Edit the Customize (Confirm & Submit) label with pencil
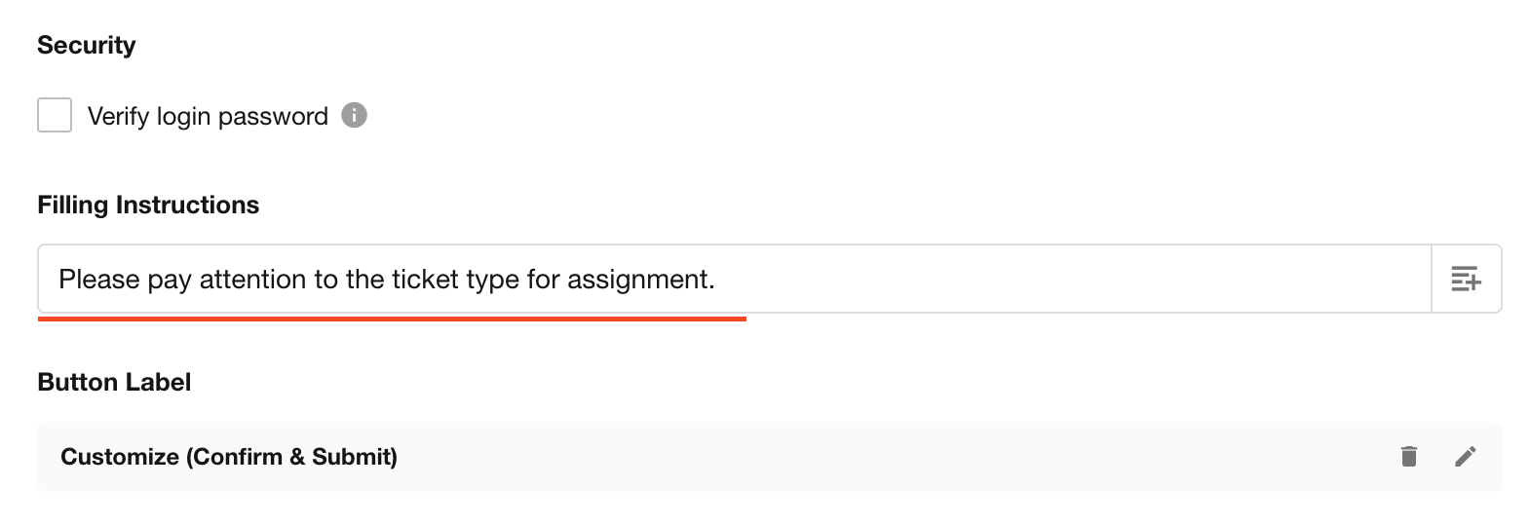Screen dimensions: 1530x526 [x=1465, y=456]
